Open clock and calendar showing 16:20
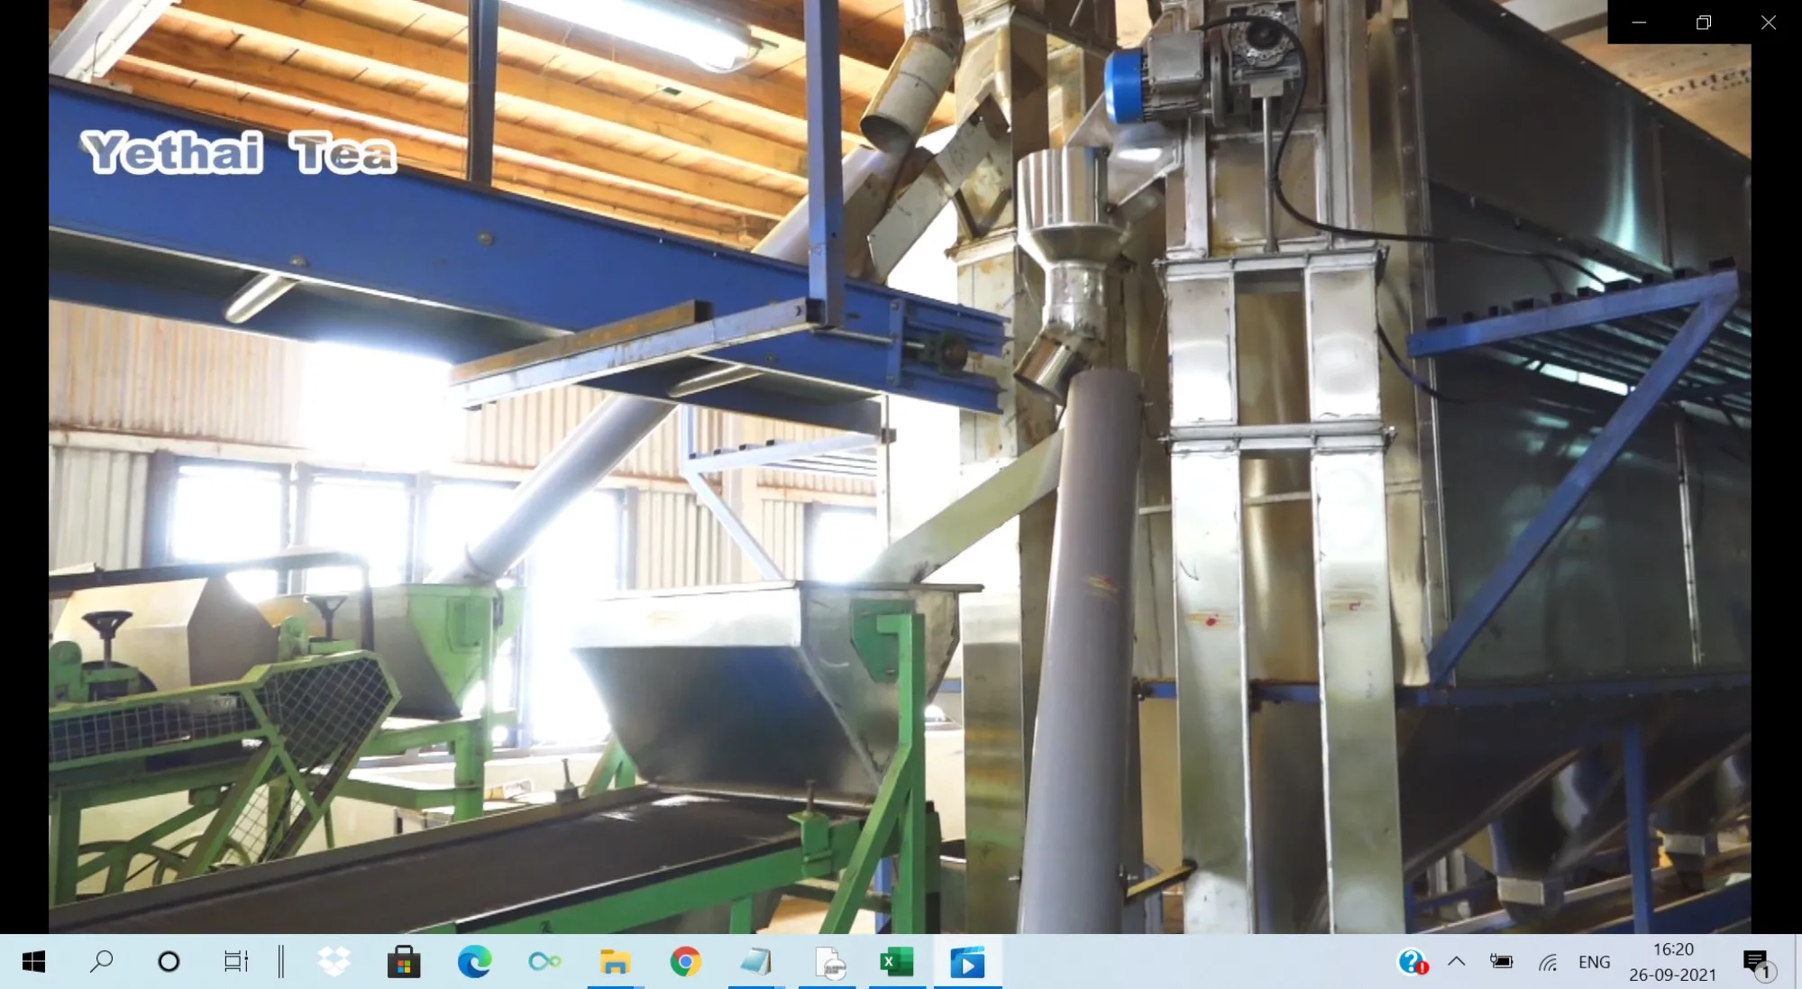 click(1673, 962)
